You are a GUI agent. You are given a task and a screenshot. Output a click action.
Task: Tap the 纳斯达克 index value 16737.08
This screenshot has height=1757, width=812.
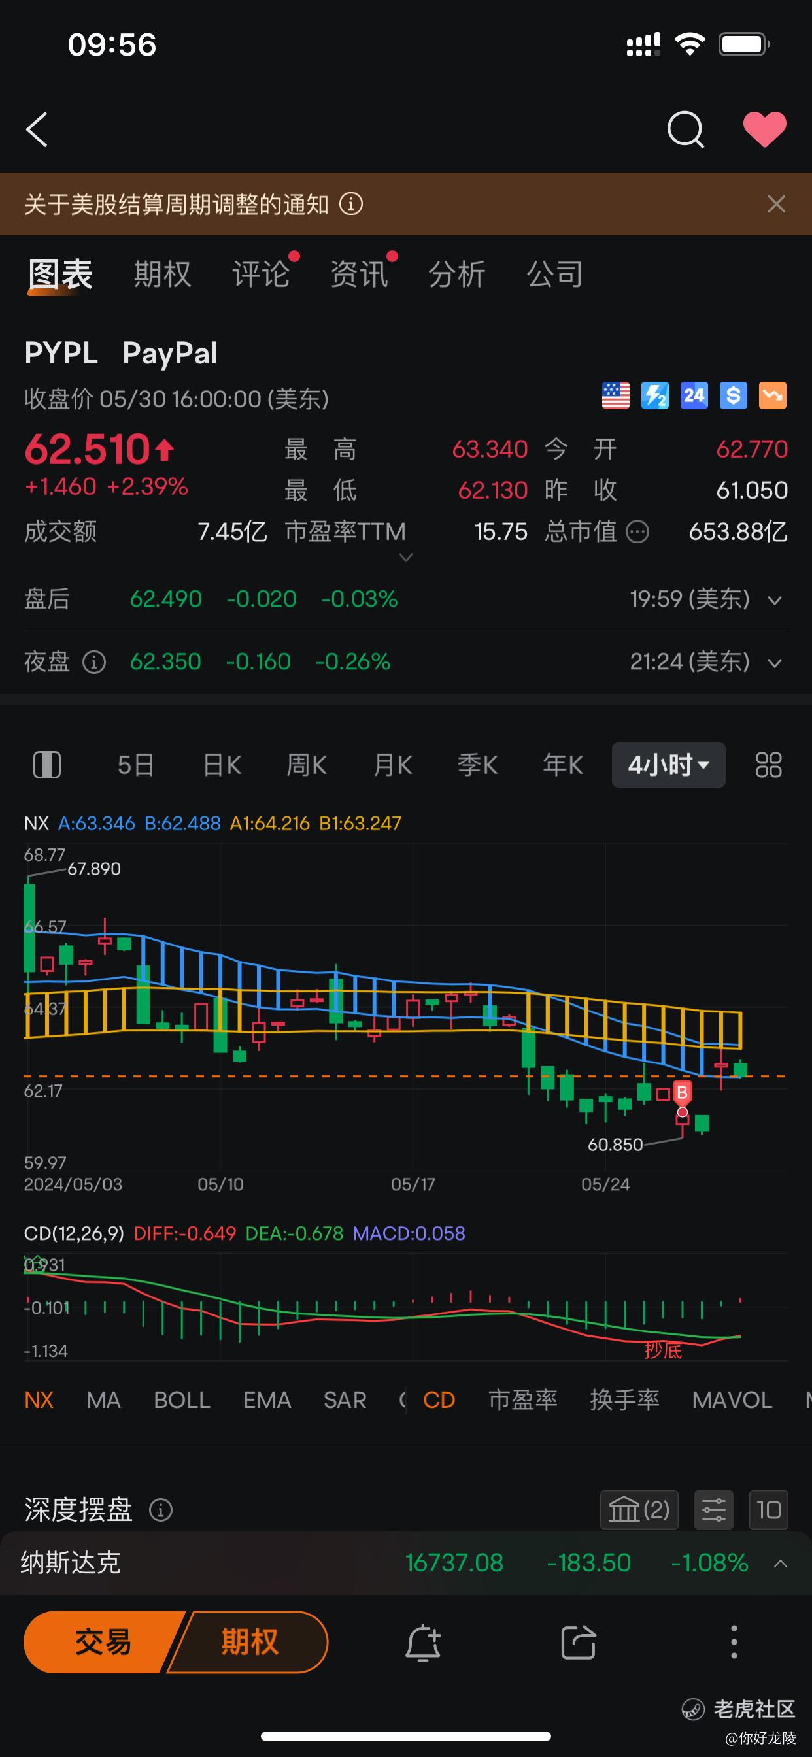tap(454, 1563)
